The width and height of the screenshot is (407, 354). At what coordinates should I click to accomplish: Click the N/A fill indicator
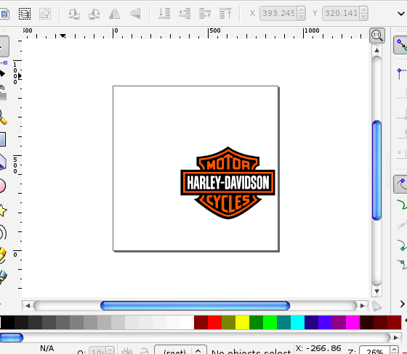[47, 348]
